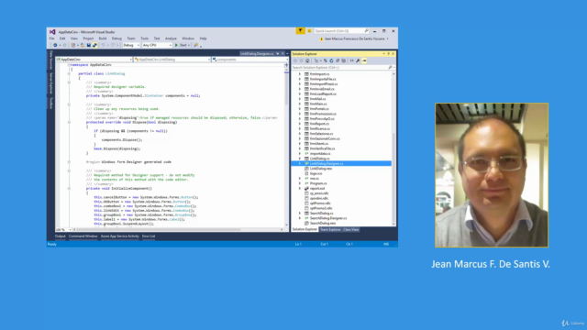
Task: Open the Azure App Service Activity tab
Action: (x=120, y=236)
